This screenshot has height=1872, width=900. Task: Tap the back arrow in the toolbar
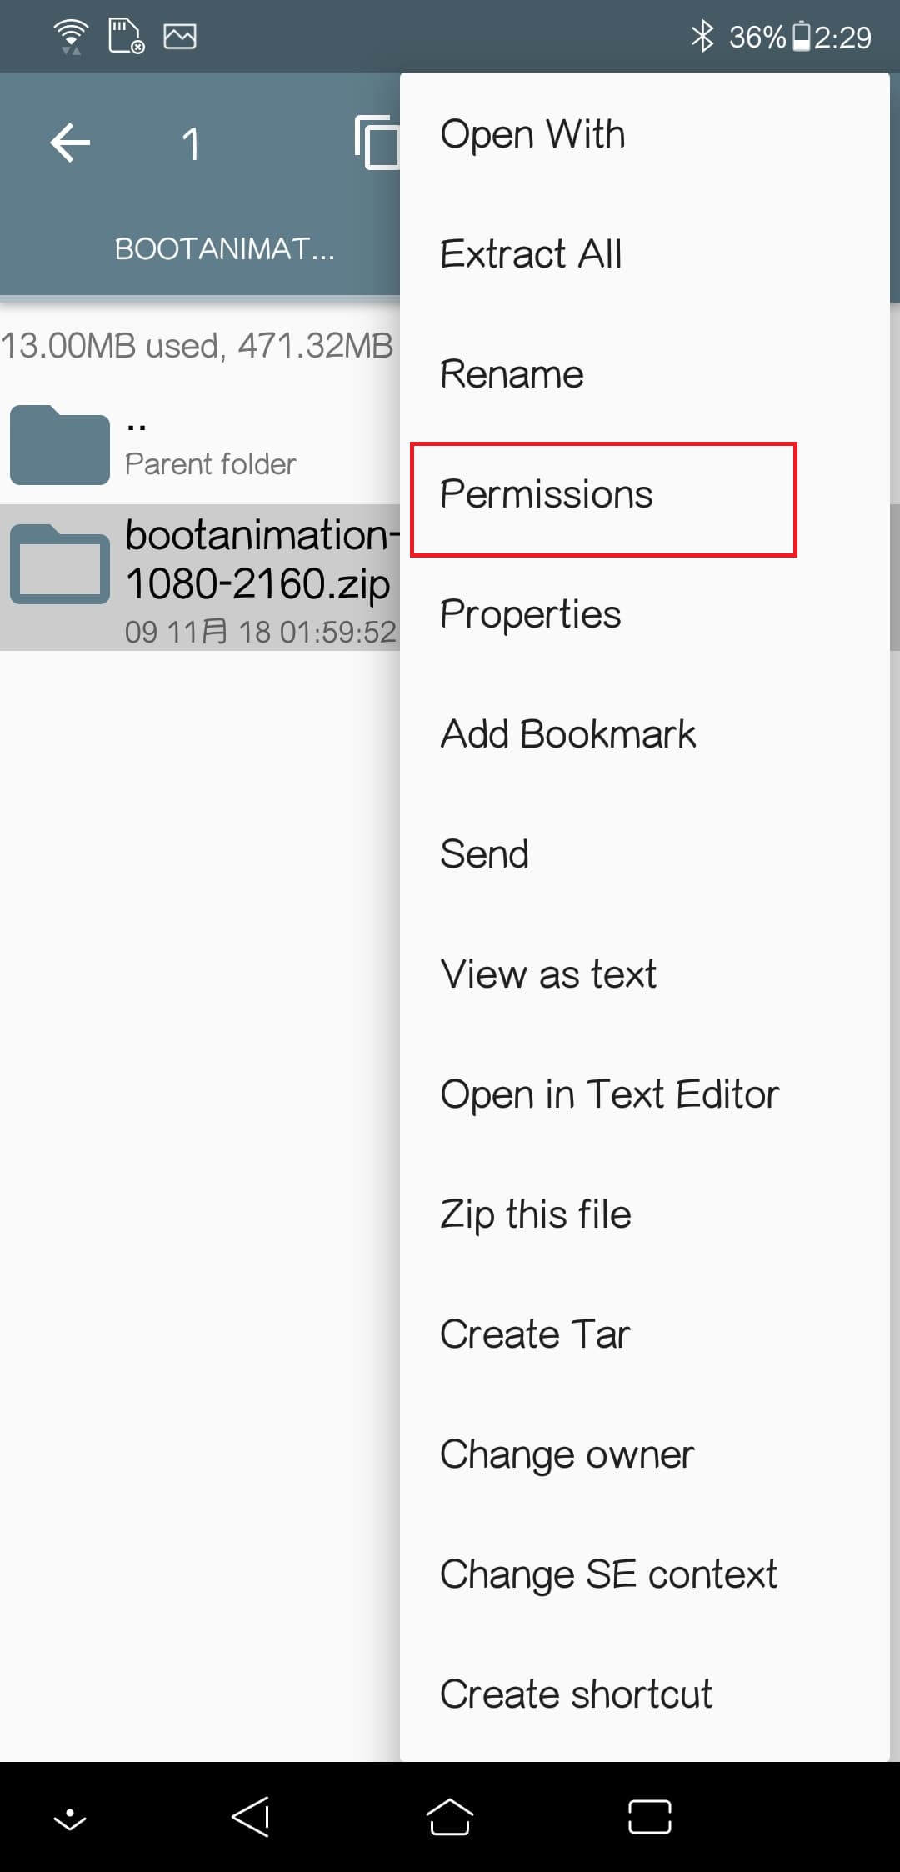(x=70, y=143)
